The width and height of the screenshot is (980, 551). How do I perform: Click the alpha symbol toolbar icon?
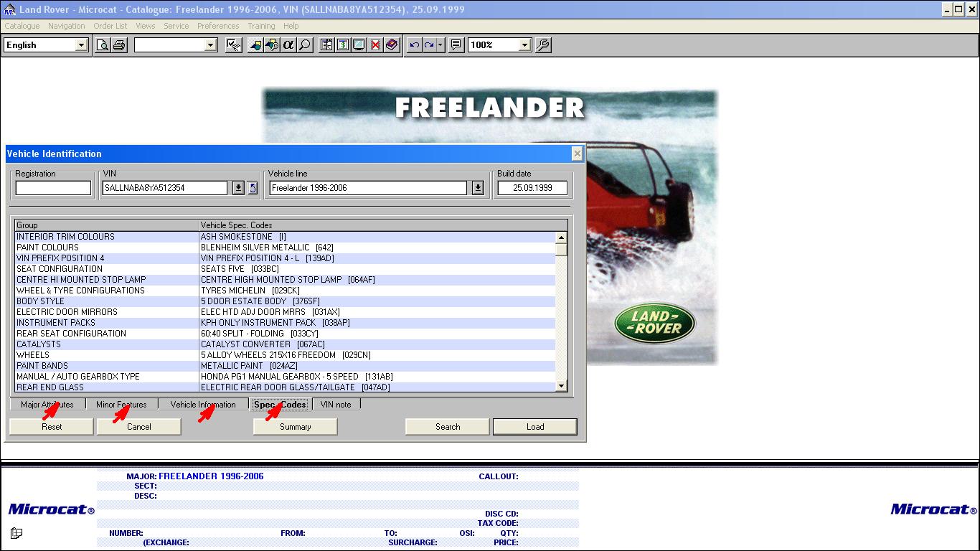288,45
